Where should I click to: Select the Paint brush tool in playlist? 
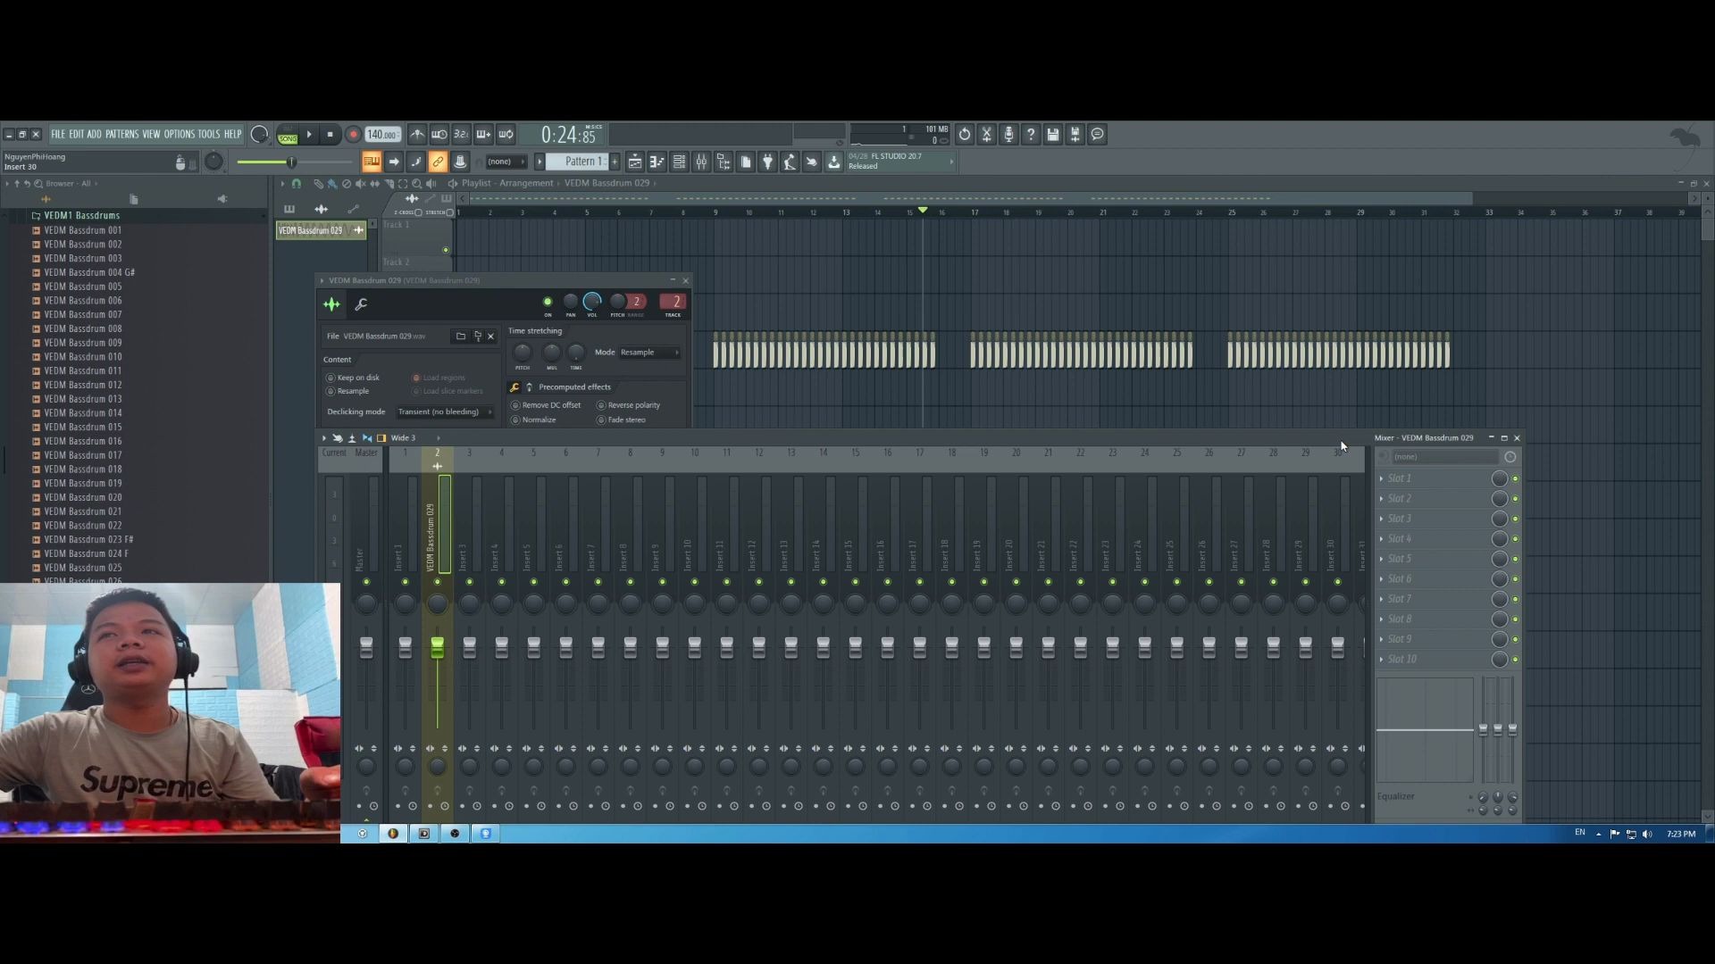pyautogui.click(x=332, y=184)
